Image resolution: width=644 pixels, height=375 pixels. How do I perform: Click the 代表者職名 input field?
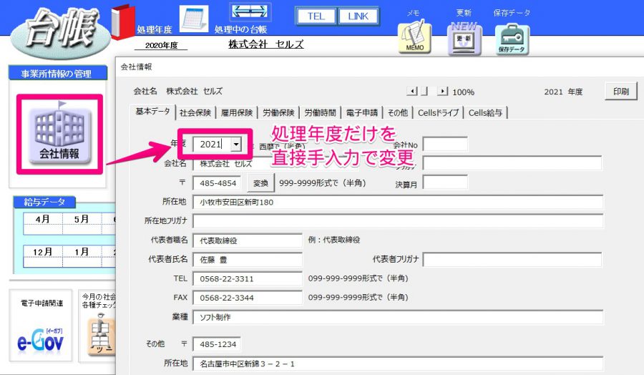pos(248,240)
